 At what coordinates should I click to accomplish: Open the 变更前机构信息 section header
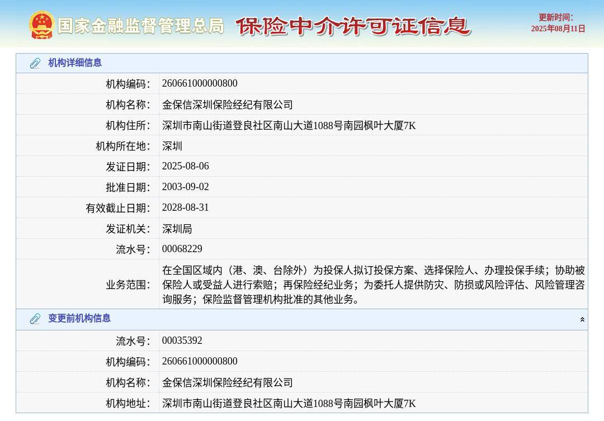[301, 319]
